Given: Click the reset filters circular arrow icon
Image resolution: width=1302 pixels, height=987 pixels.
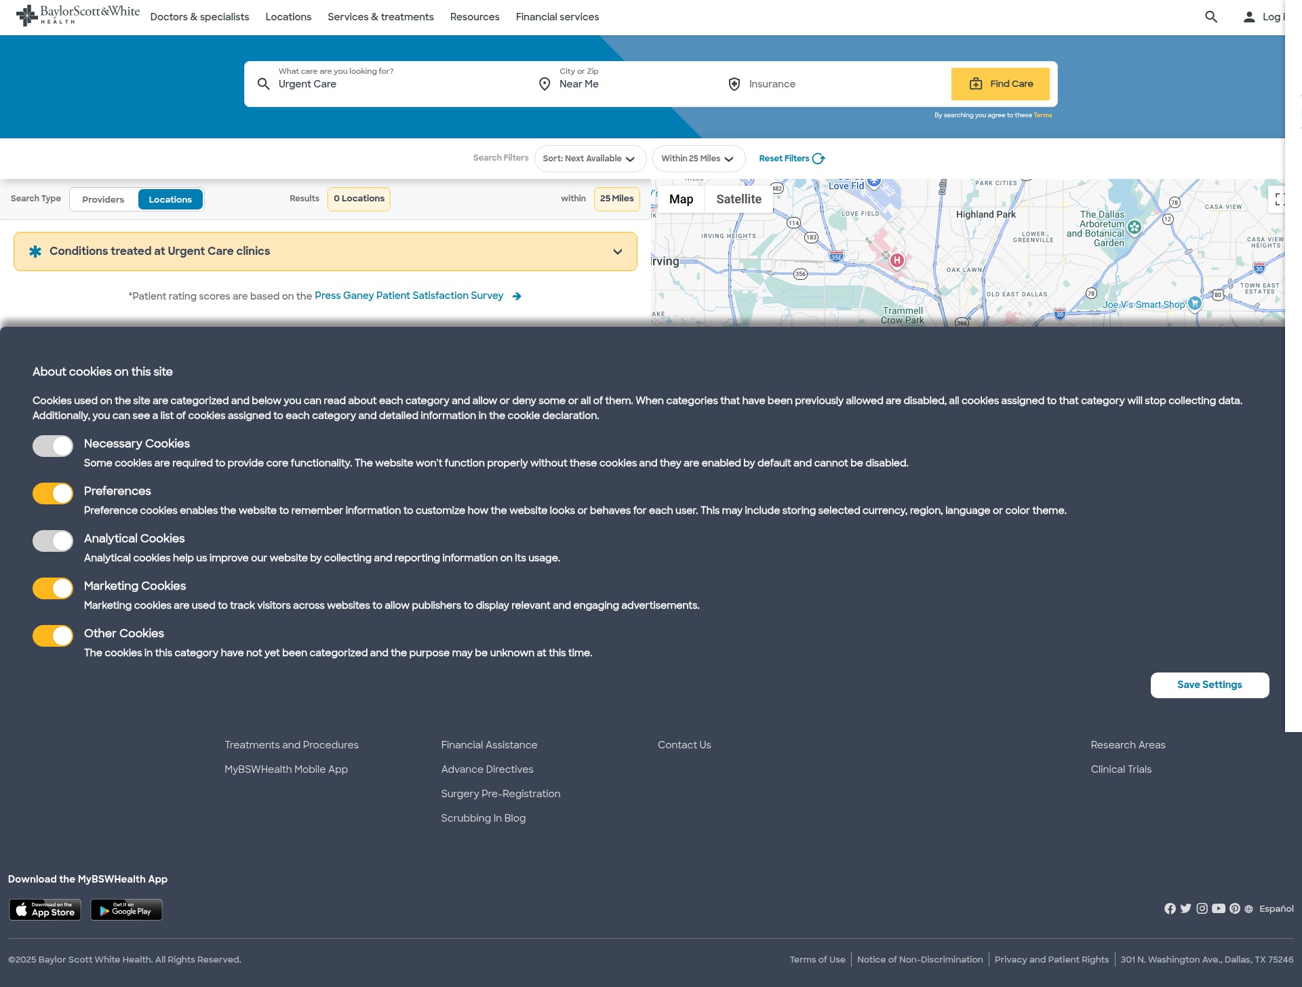Looking at the screenshot, I should 818,159.
